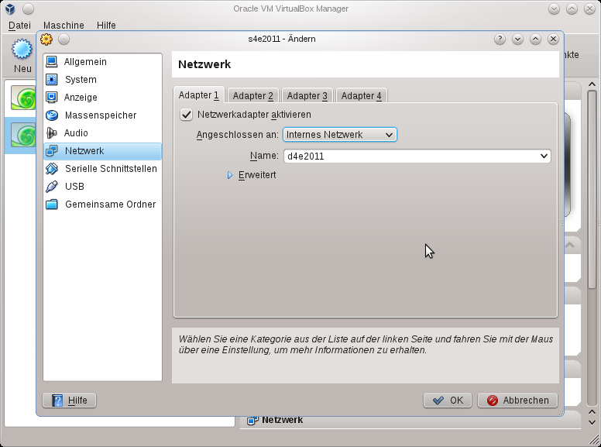Switch to Adapter 3 tab
Image resolution: width=601 pixels, height=447 pixels.
307,95
